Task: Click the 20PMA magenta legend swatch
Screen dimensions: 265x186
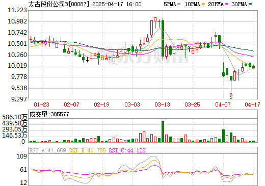Action: click(x=226, y=4)
